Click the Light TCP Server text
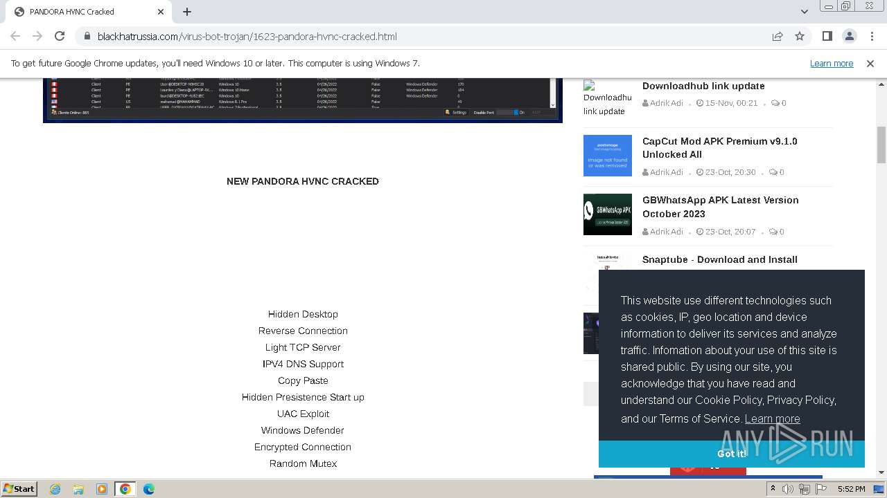 [303, 347]
